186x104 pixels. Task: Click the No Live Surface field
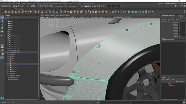pyautogui.click(x=59, y=6)
